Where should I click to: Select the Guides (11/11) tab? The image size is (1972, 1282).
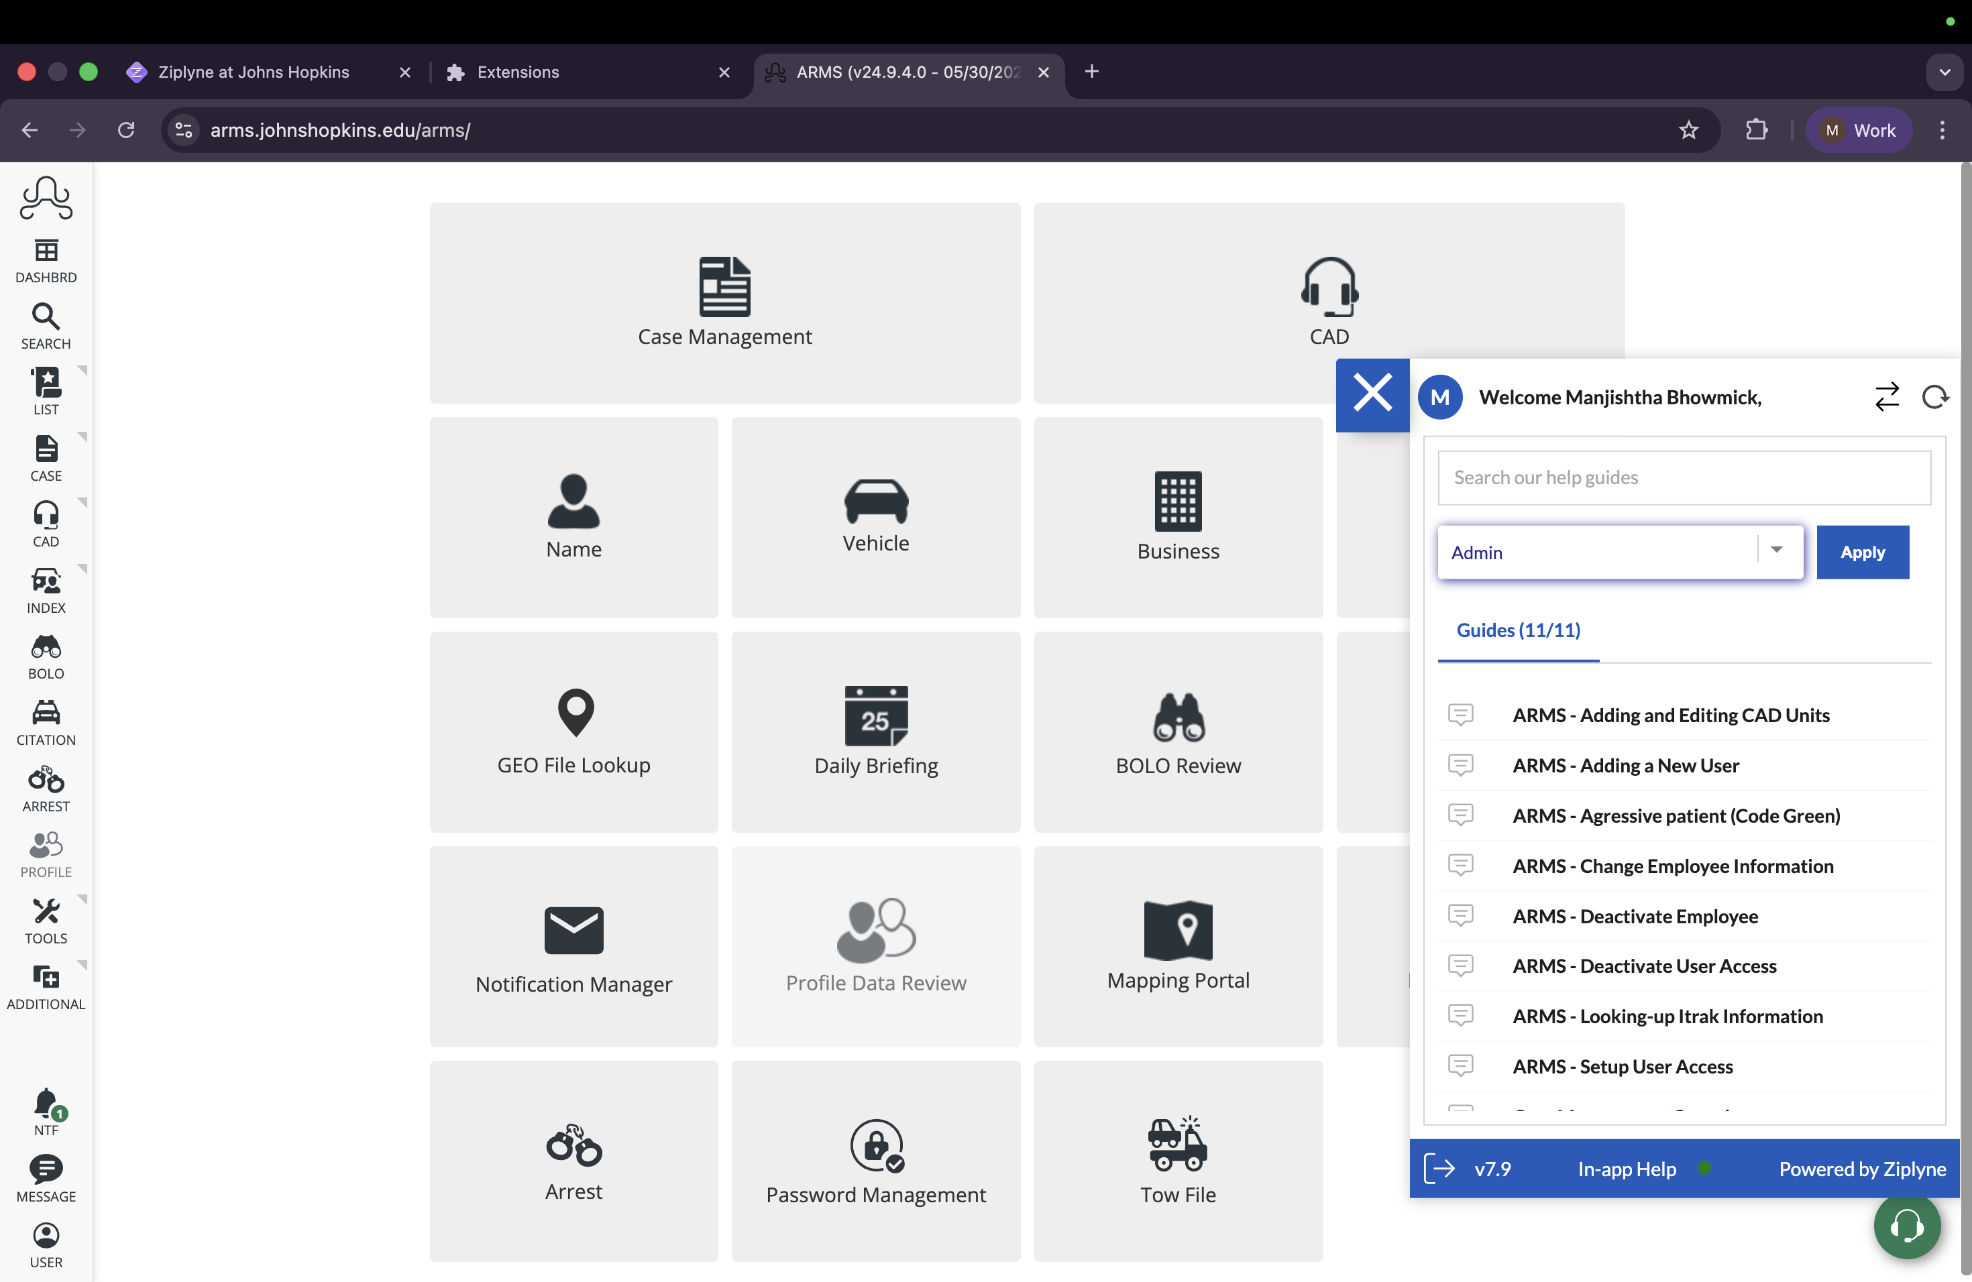coord(1518,630)
